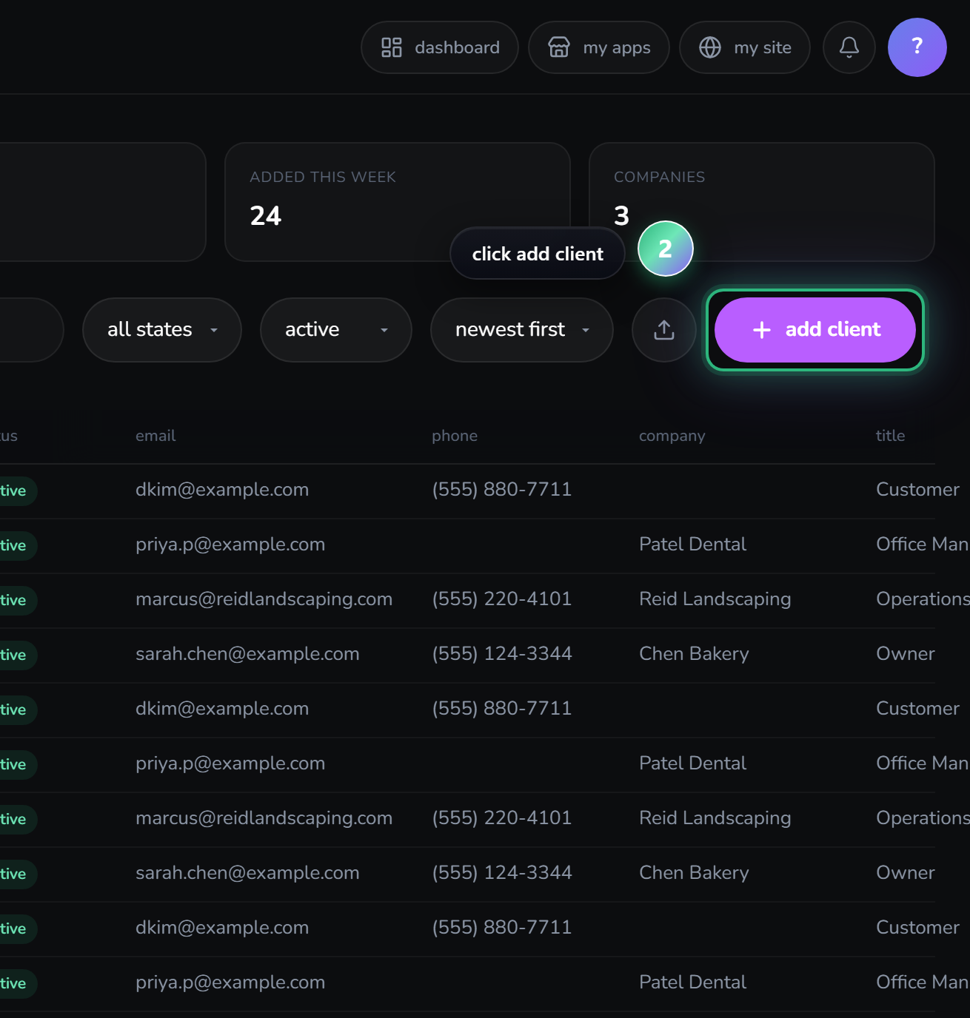Open notifications bell
The height and width of the screenshot is (1018, 970).
pyautogui.click(x=849, y=47)
